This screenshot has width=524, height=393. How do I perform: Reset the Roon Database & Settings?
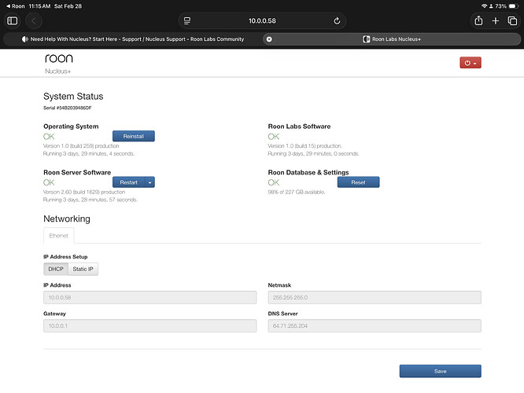point(358,182)
